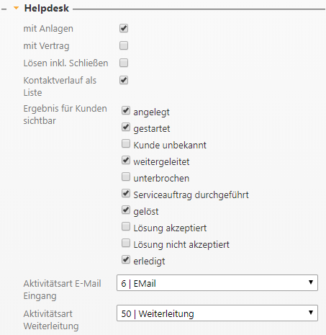Image resolution: width=326 pixels, height=335 pixels.
Task: Open the '50 | Weiterleitung' dropdown
Action: click(x=217, y=313)
